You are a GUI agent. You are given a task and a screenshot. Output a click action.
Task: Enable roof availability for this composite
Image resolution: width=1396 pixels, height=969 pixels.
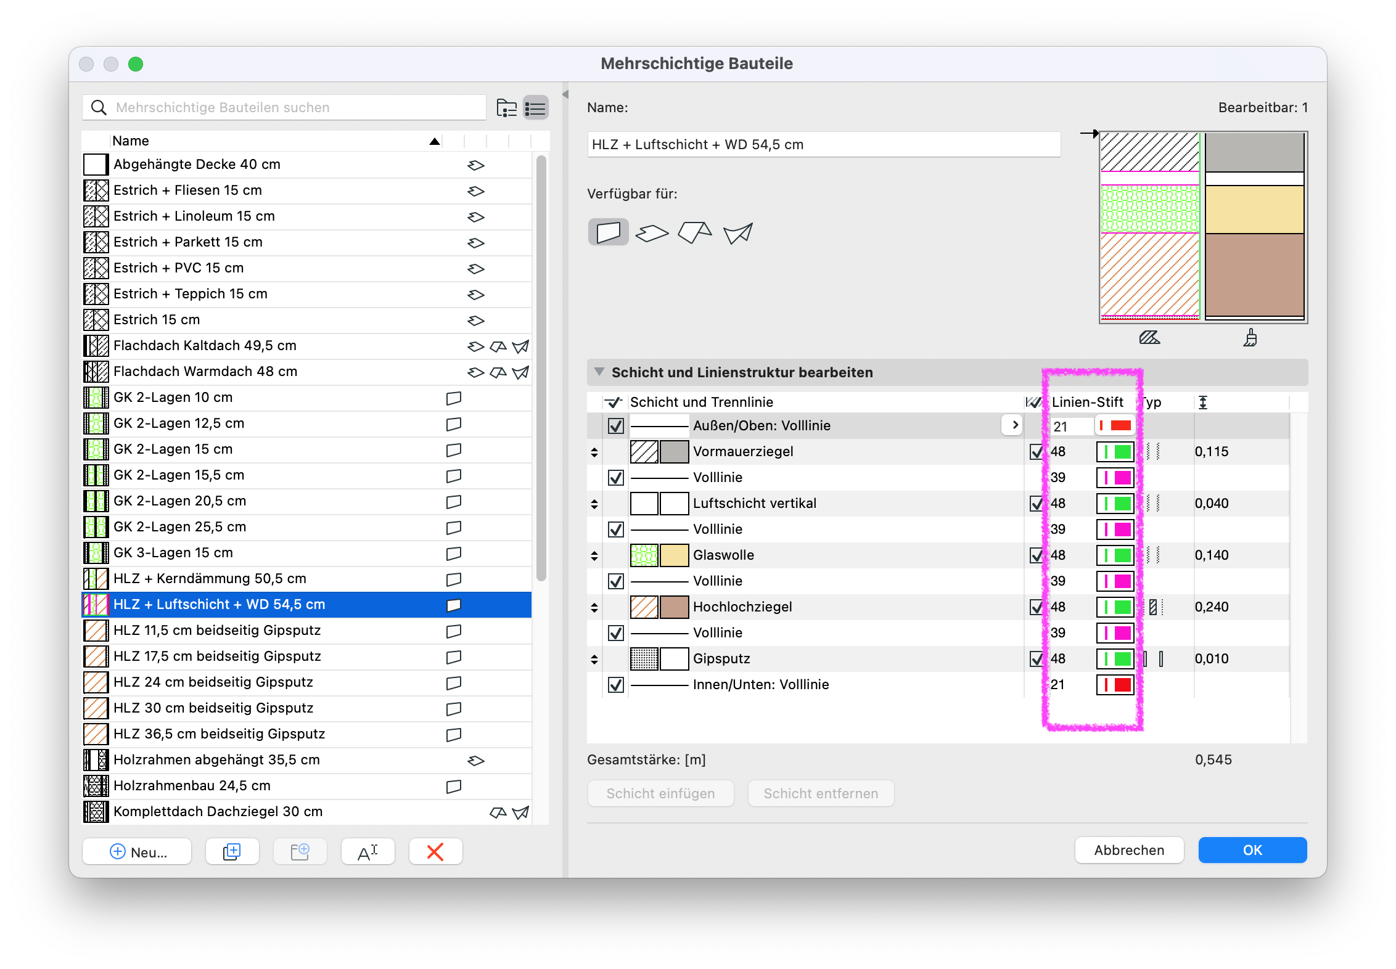click(695, 233)
